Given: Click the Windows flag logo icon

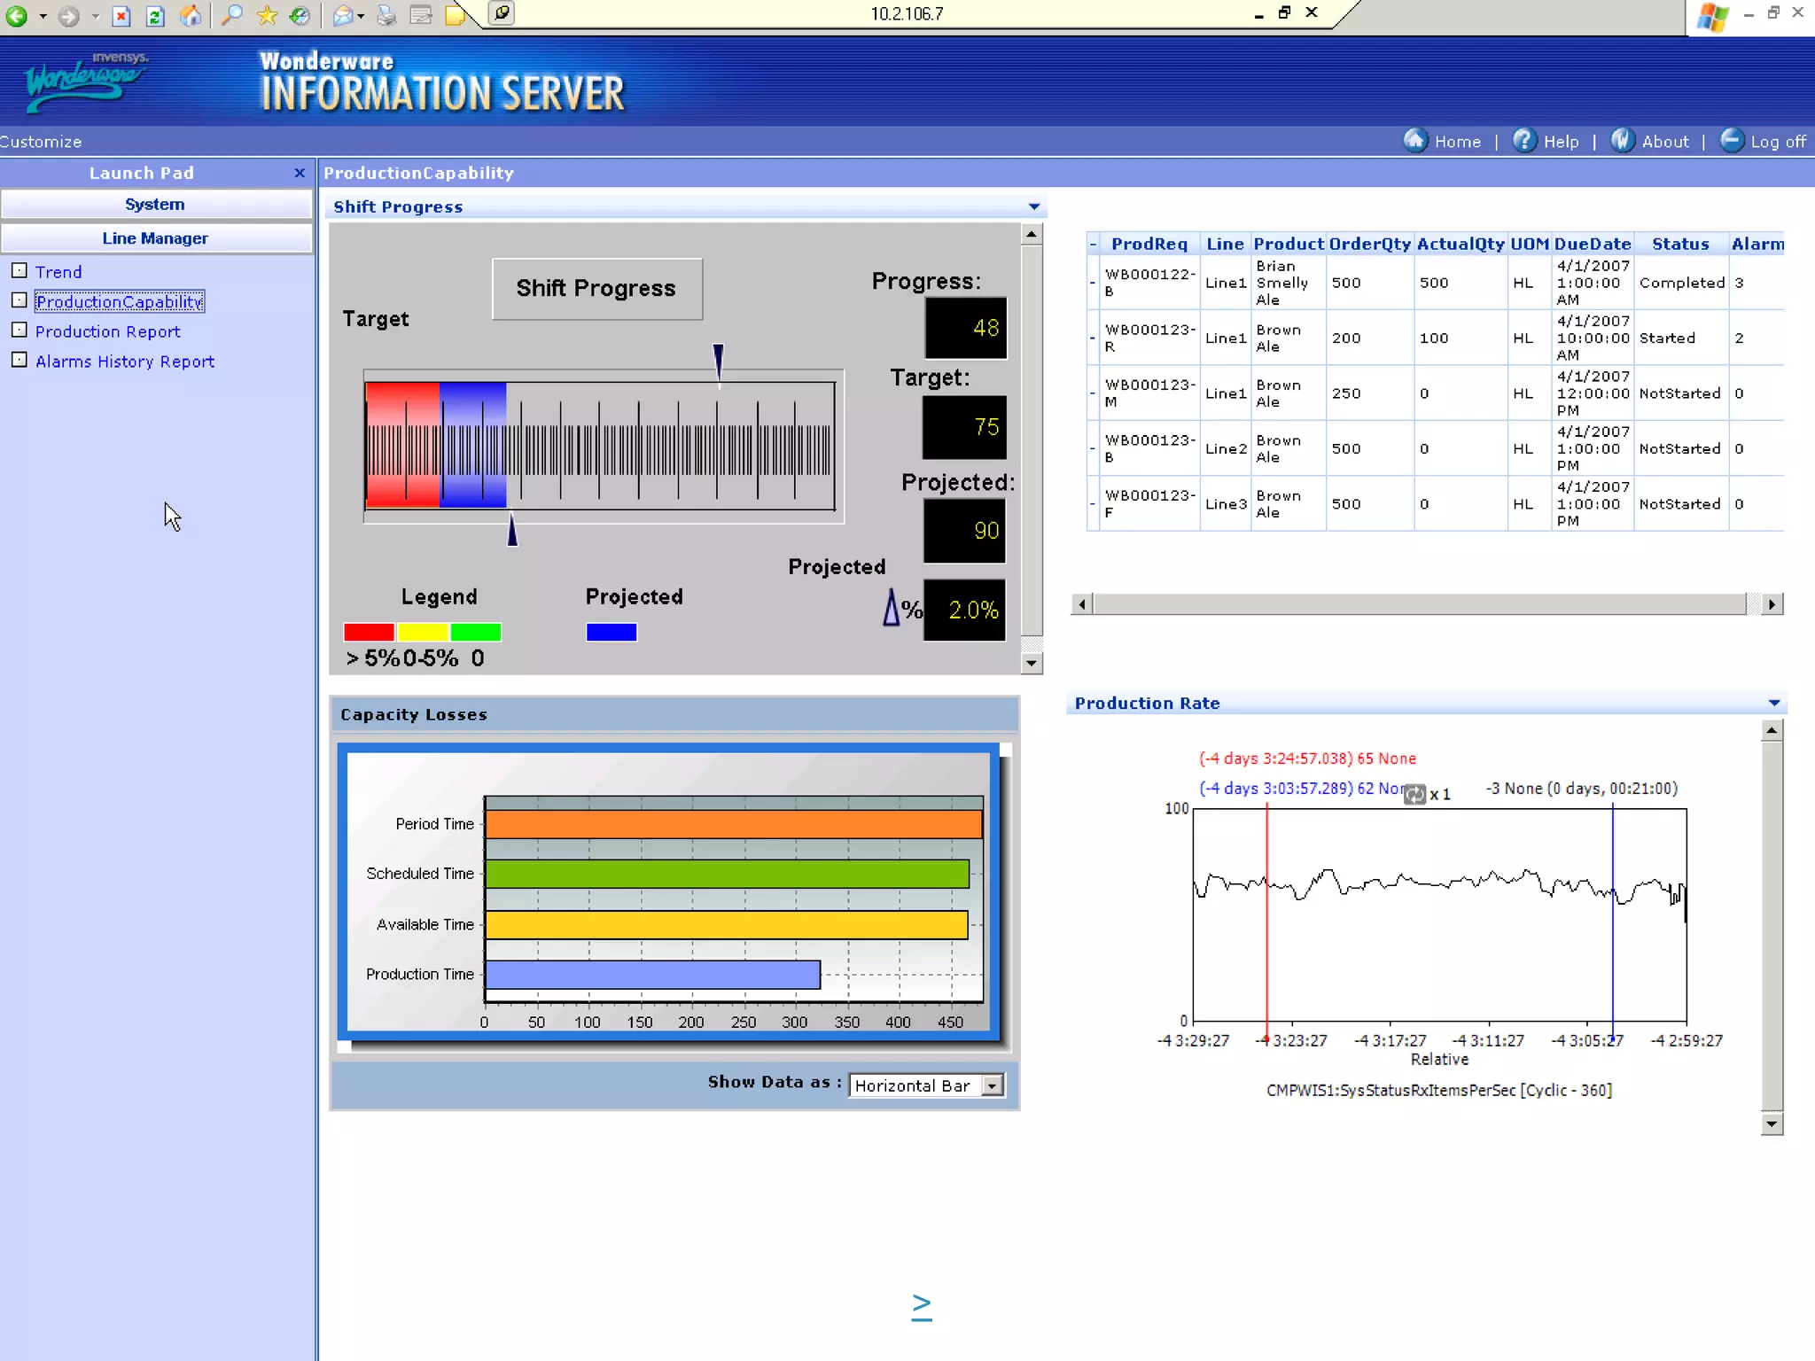Looking at the screenshot, I should pyautogui.click(x=1713, y=17).
